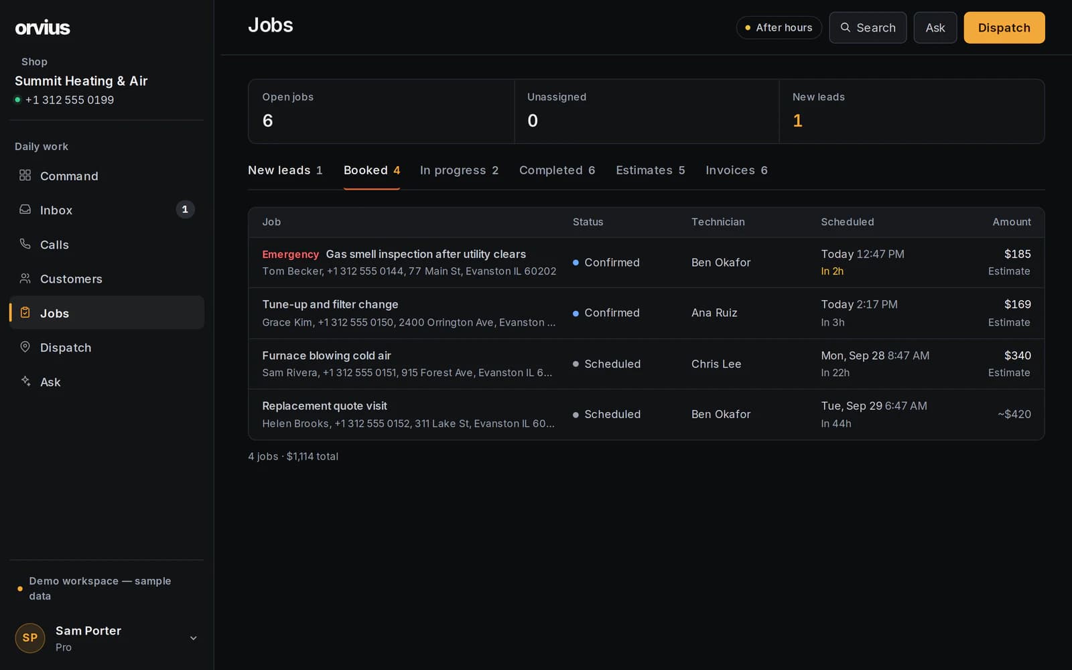
Task: Click Today 2:17 PM schedule time
Action: coord(859,304)
